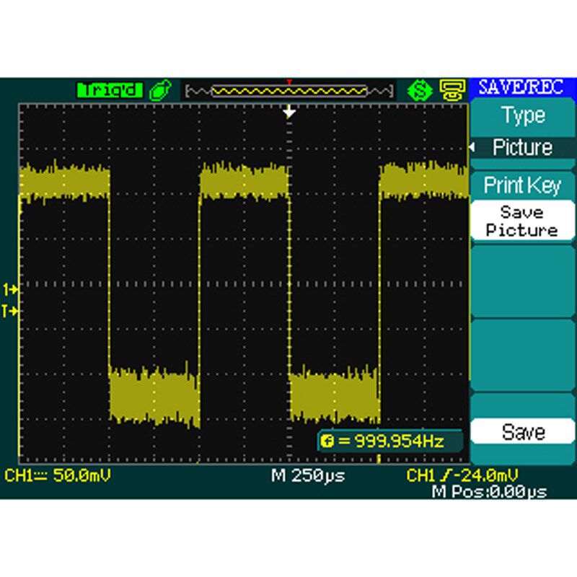Image resolution: width=577 pixels, height=577 pixels.
Task: Click the CH1 50.0mV vertical scale readout
Action: 58,475
